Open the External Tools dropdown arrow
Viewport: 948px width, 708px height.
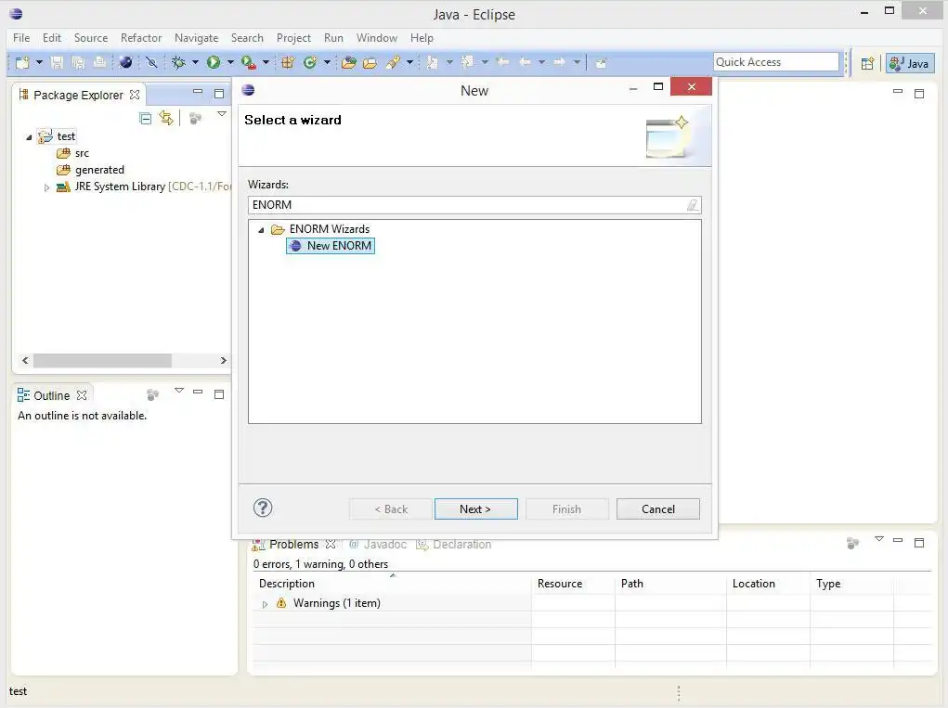click(x=266, y=62)
